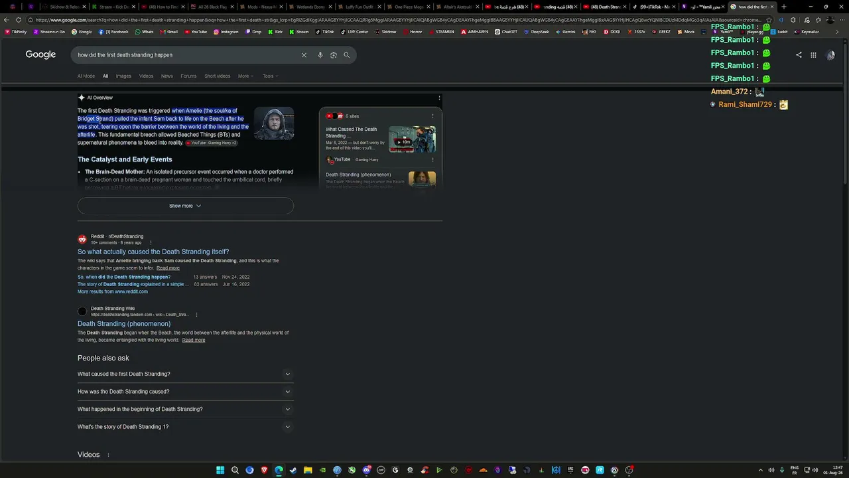Reload the current page

pos(19,20)
